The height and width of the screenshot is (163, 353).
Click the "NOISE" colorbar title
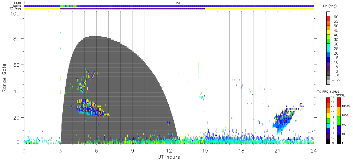pyautogui.click(x=340, y=95)
